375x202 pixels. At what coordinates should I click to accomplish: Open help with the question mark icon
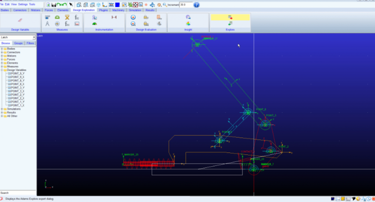tap(196, 4)
